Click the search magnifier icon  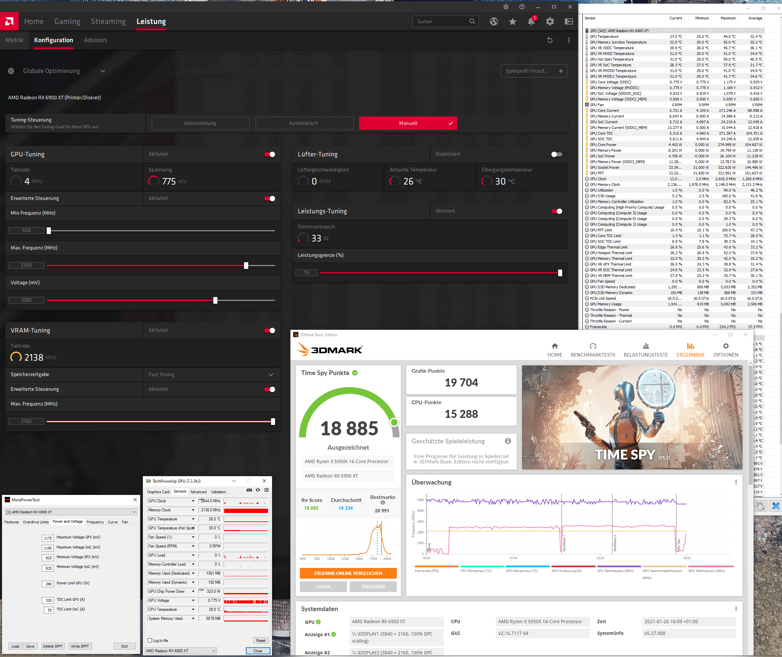coord(472,22)
